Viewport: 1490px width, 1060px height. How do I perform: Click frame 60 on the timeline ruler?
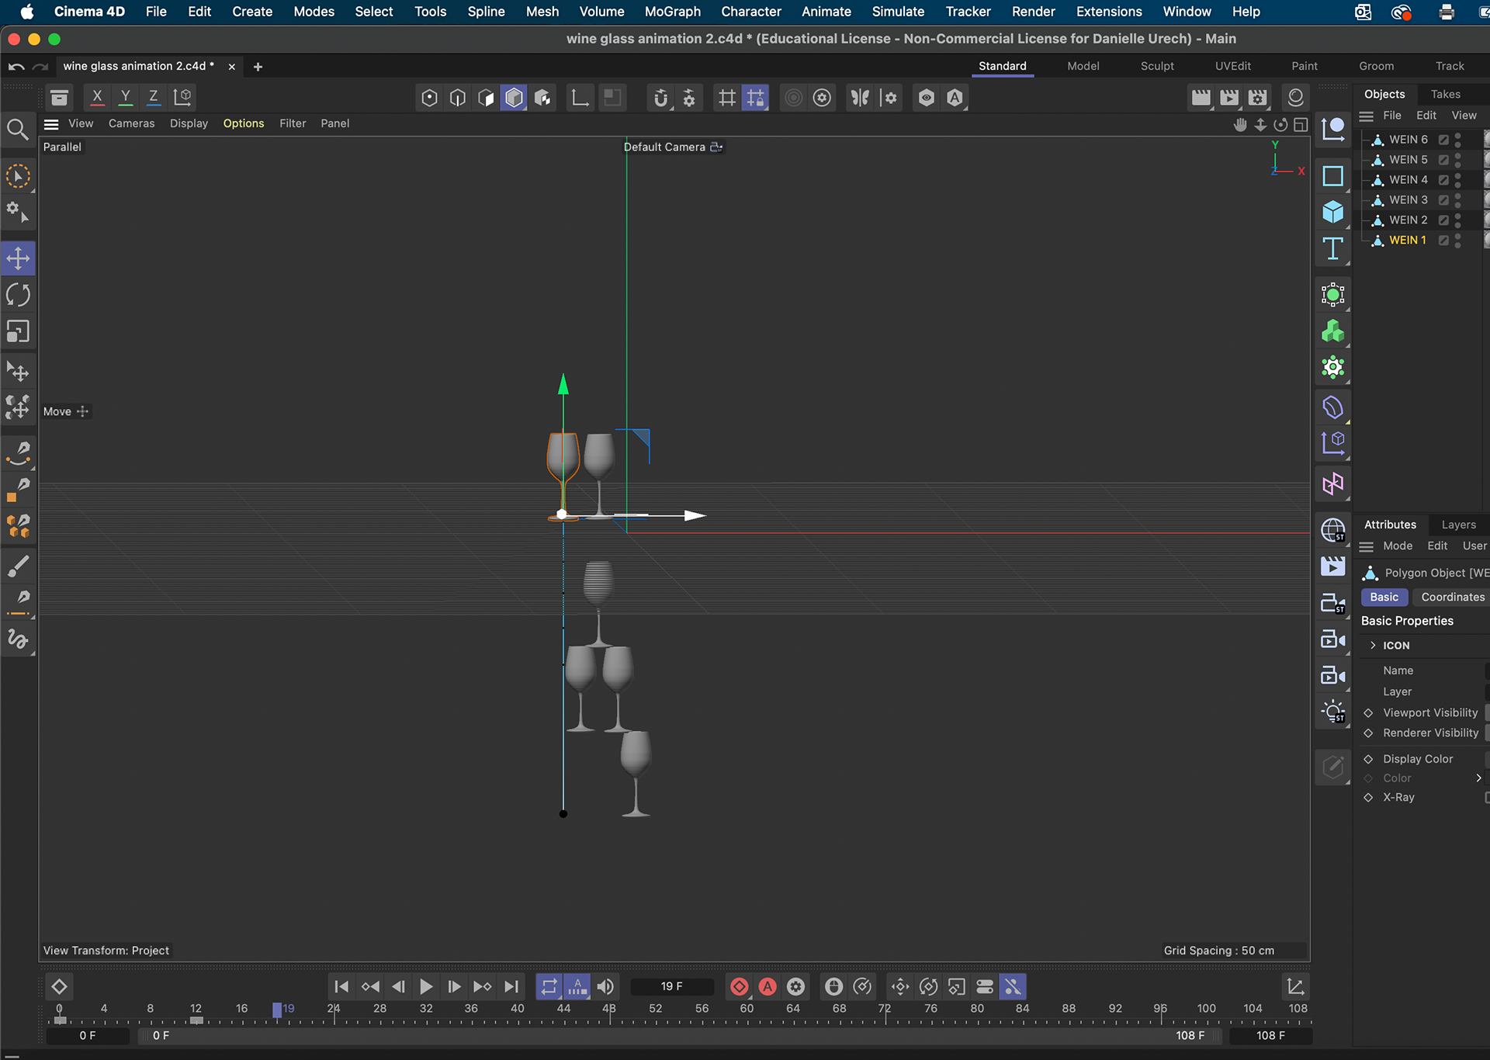[x=747, y=1009]
